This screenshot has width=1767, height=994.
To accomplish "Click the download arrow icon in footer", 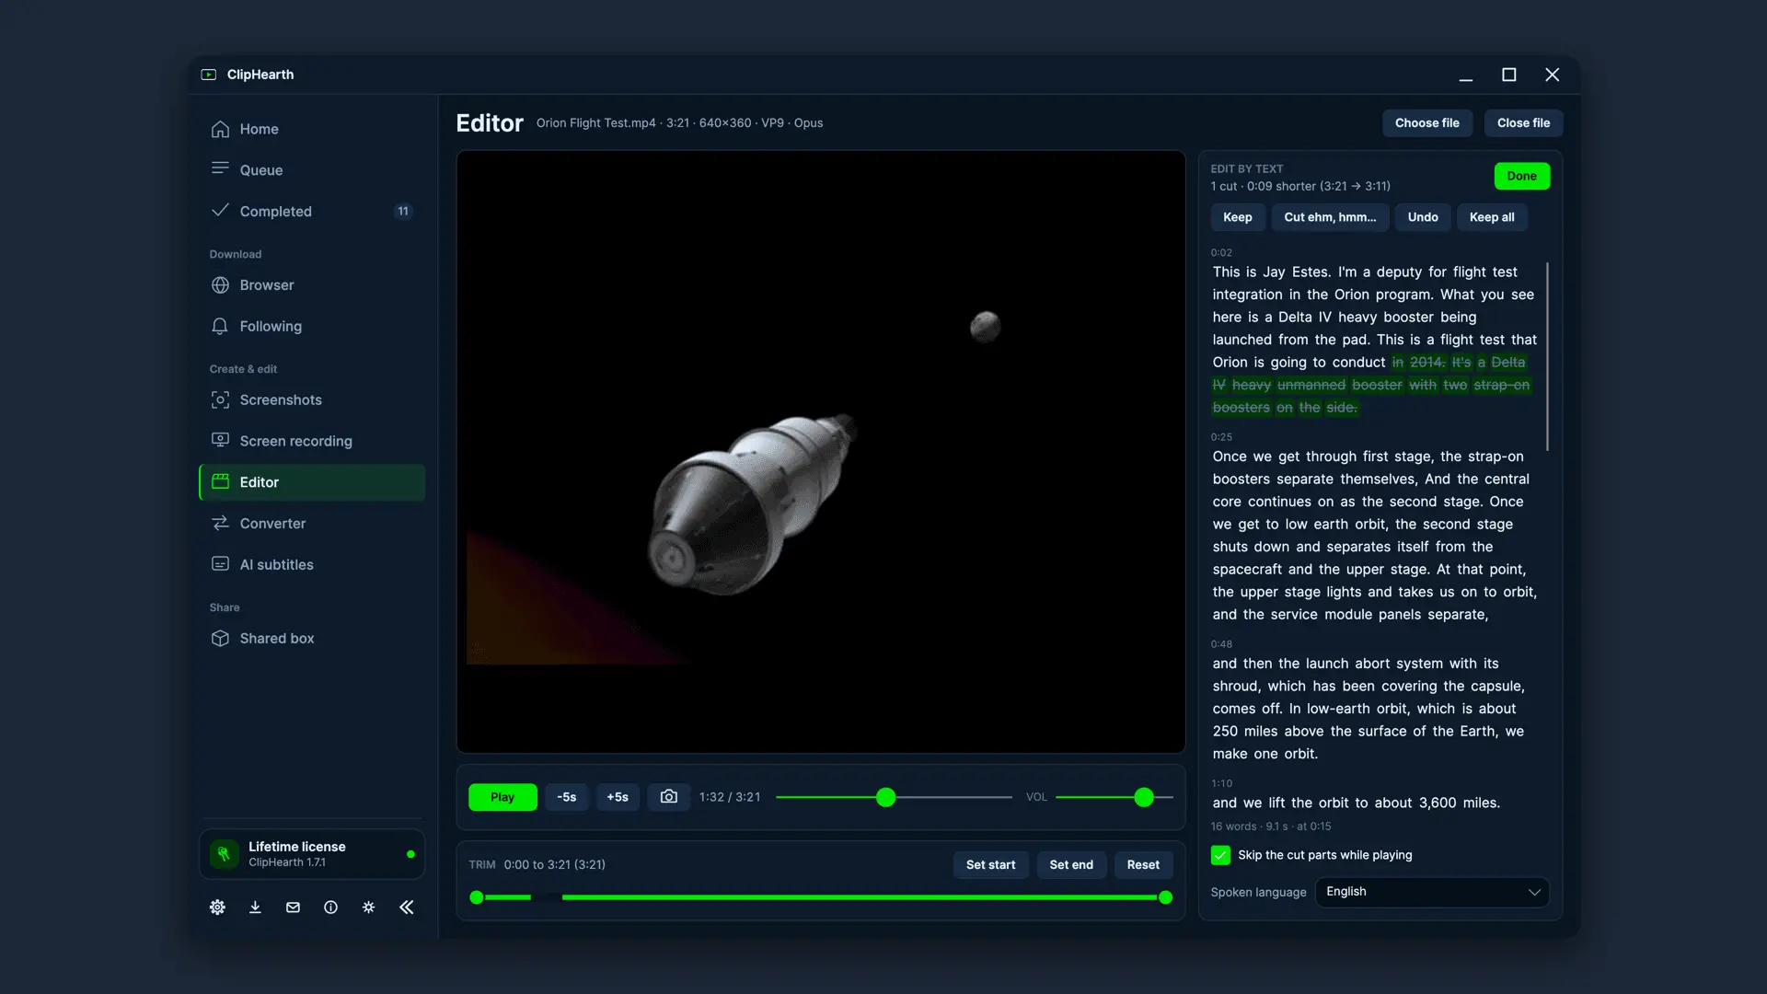I will coord(255,907).
